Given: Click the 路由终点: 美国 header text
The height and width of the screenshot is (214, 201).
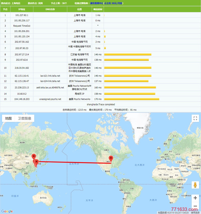Looking at the screenshot, I should [x=35, y=3].
